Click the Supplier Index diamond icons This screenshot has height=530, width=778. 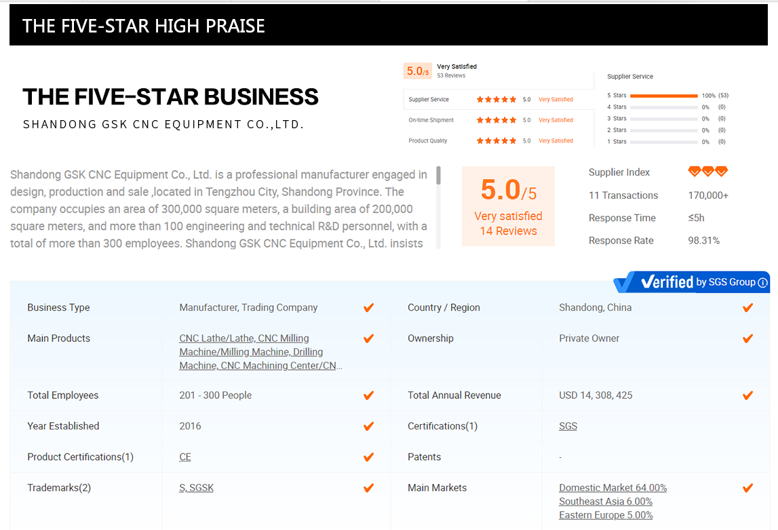(707, 172)
